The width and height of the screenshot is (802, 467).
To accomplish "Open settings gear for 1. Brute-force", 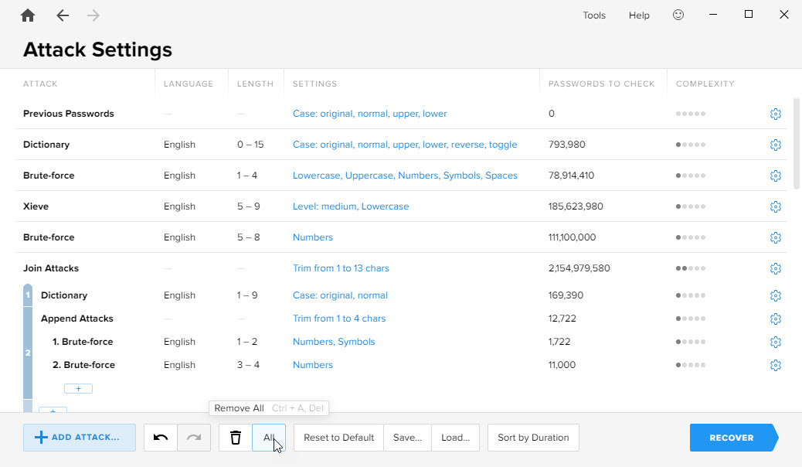I will click(x=776, y=342).
